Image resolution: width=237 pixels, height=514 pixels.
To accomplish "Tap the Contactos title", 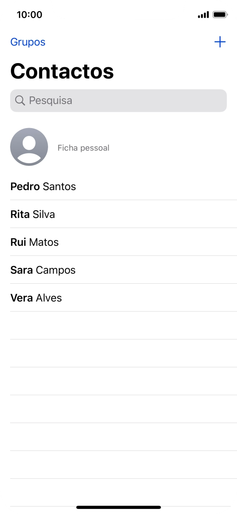I will coord(61,71).
